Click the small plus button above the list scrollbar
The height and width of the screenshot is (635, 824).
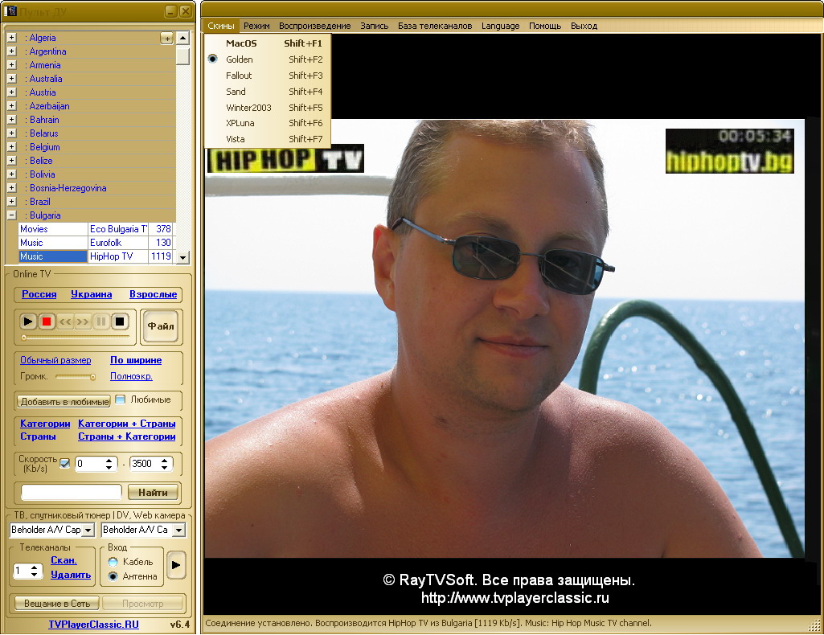pos(166,38)
